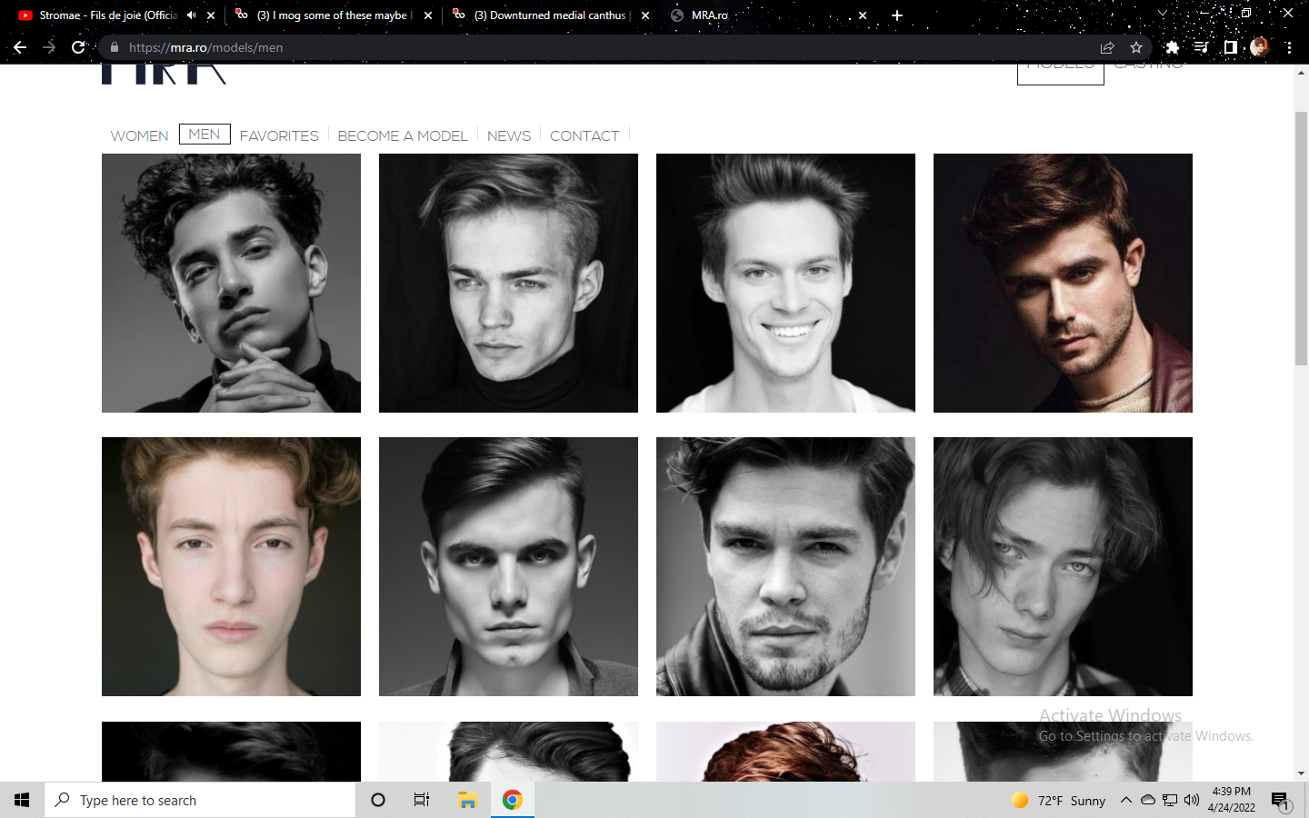Close the Stromae YouTube tab
The height and width of the screenshot is (818, 1309).
tap(211, 15)
